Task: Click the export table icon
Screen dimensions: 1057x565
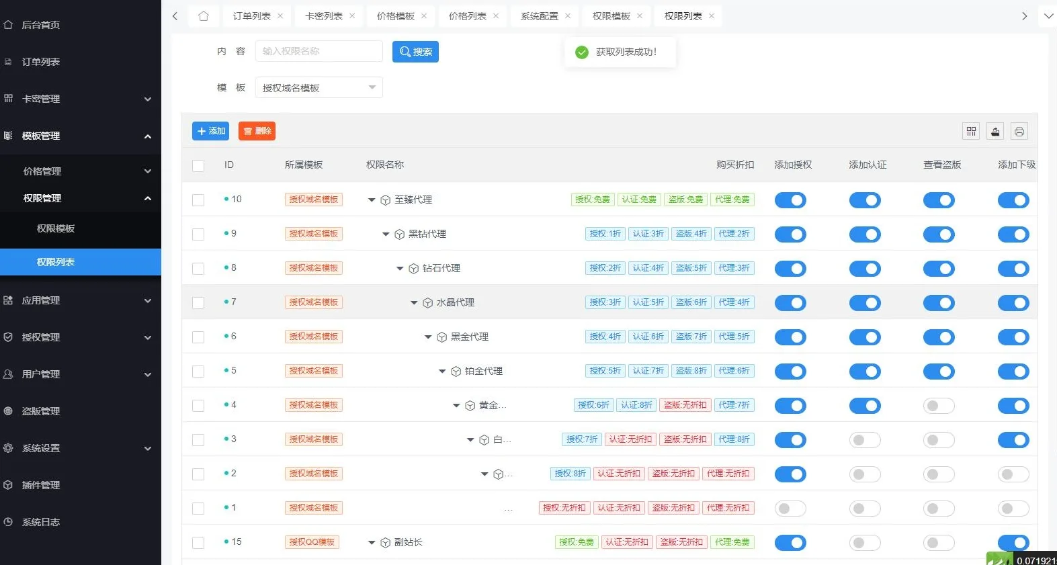Action: tap(995, 132)
